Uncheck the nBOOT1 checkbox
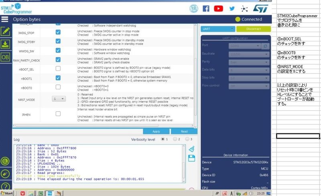 click(x=58, y=78)
